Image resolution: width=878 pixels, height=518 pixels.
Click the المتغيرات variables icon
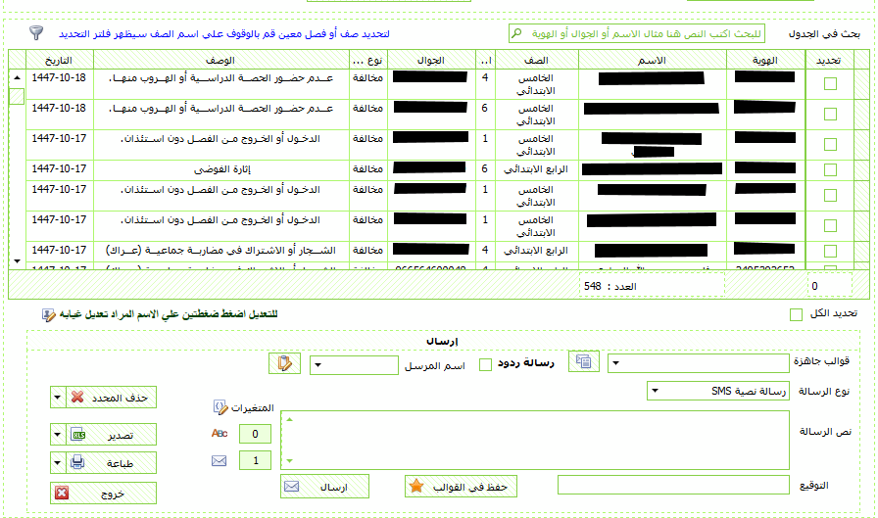pos(220,406)
